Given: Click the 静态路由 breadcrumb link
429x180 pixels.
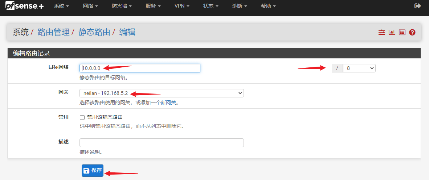Looking at the screenshot, I should pos(94,32).
